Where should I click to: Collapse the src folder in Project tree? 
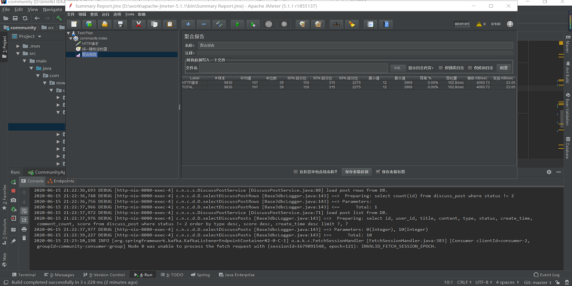pyautogui.click(x=18, y=53)
